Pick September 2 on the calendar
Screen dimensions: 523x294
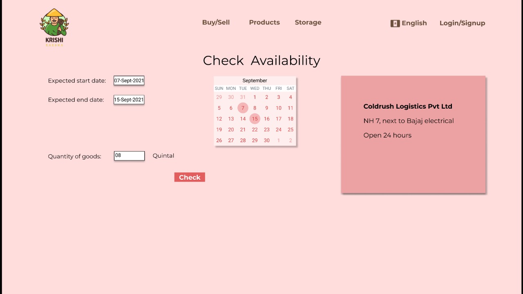tap(266, 97)
